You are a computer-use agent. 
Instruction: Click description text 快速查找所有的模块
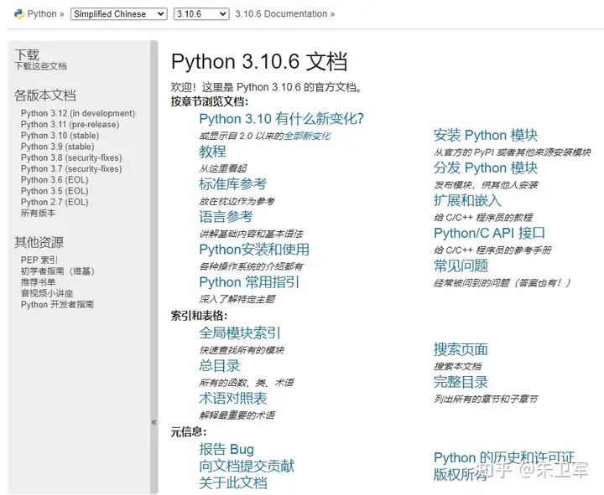pyautogui.click(x=242, y=350)
